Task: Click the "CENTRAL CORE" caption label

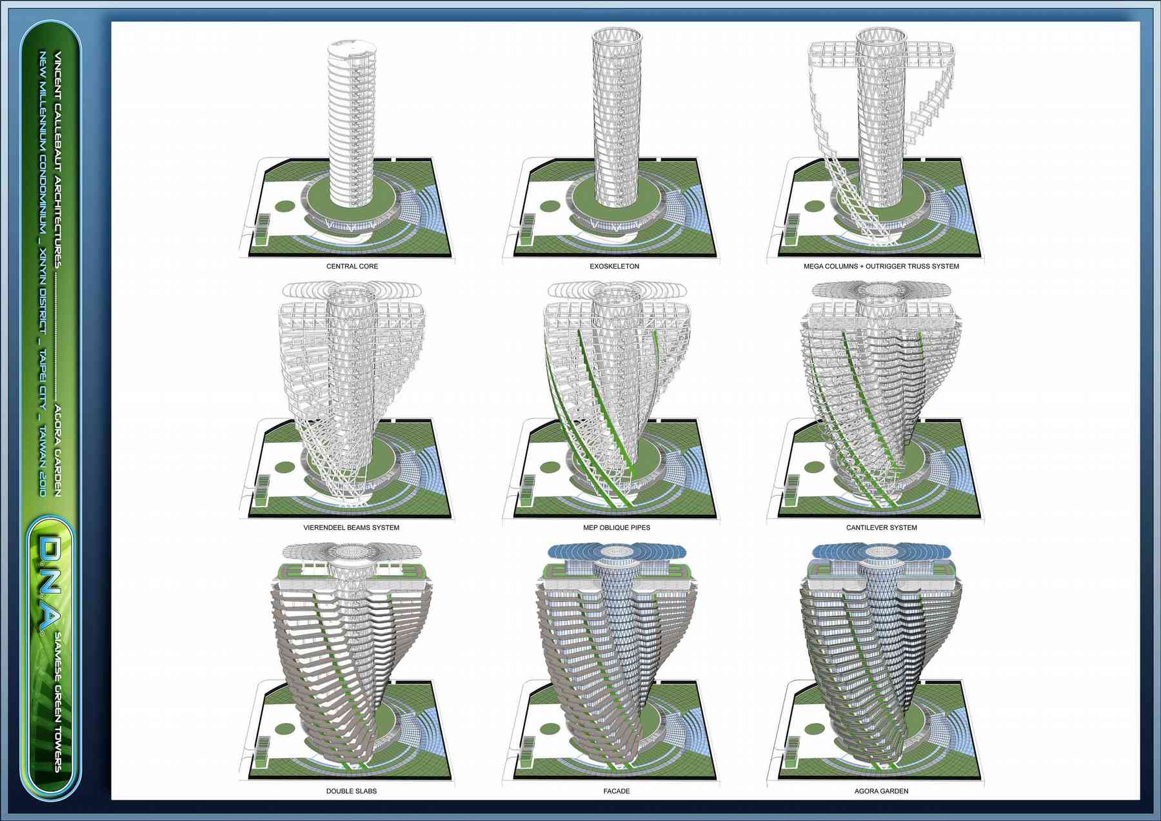Action: coord(352,266)
